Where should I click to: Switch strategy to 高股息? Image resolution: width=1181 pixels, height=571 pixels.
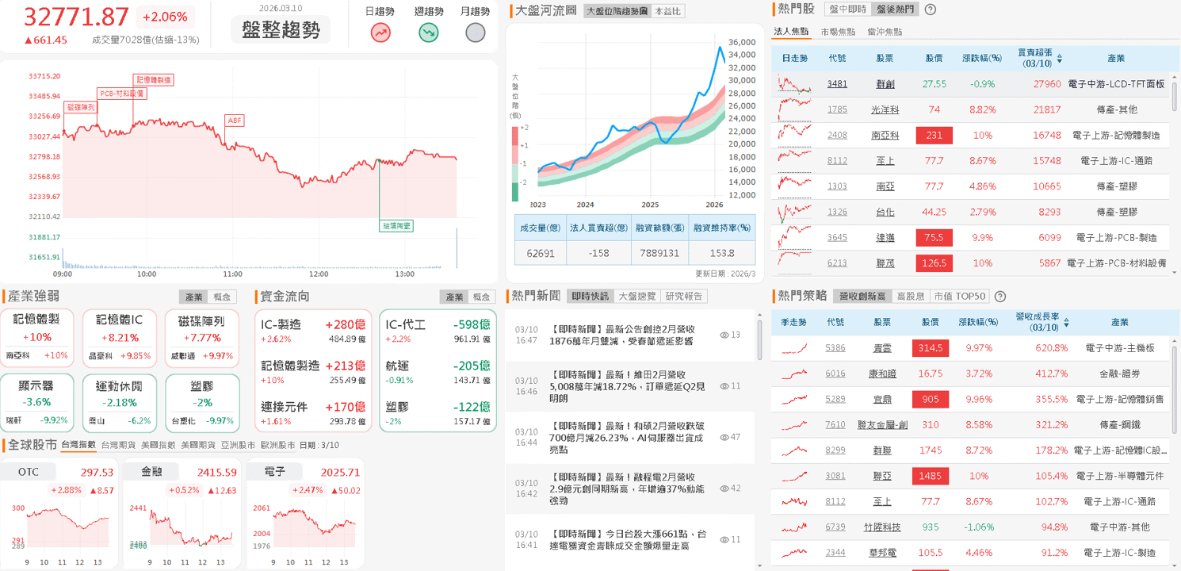[910, 296]
